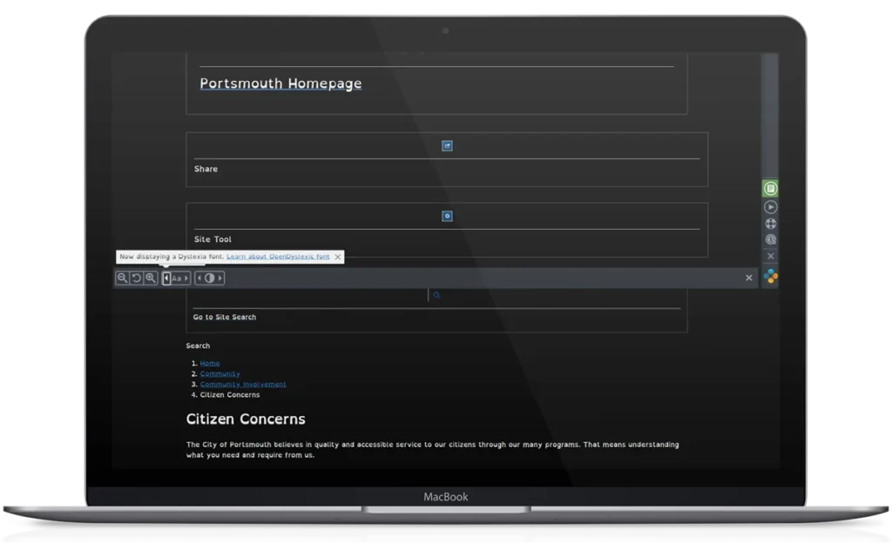The image size is (892, 543).
Task: Click the reset zoom icon
Action: coord(136,278)
